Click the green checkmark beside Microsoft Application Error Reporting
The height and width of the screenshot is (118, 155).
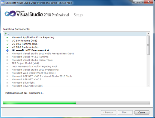coord(7,37)
